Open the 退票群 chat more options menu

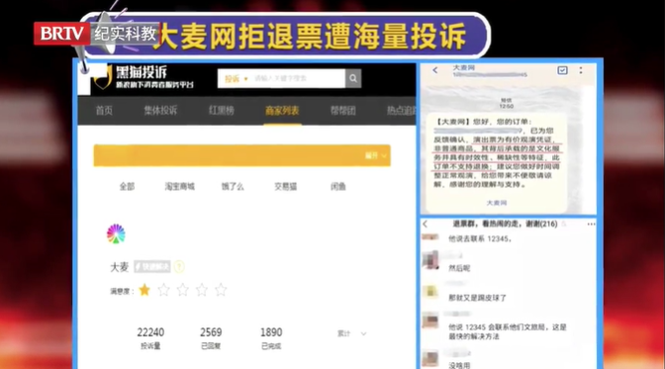pos(591,224)
